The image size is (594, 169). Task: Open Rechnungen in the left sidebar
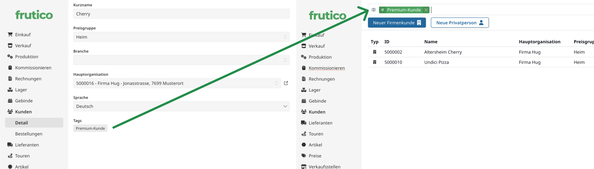point(28,79)
